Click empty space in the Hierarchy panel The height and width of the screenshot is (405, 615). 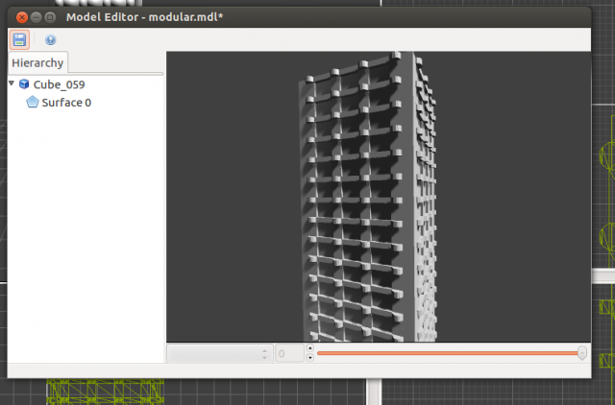point(85,240)
